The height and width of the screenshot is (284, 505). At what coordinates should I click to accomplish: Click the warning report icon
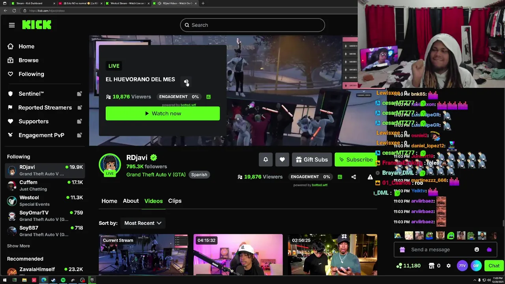point(370,177)
